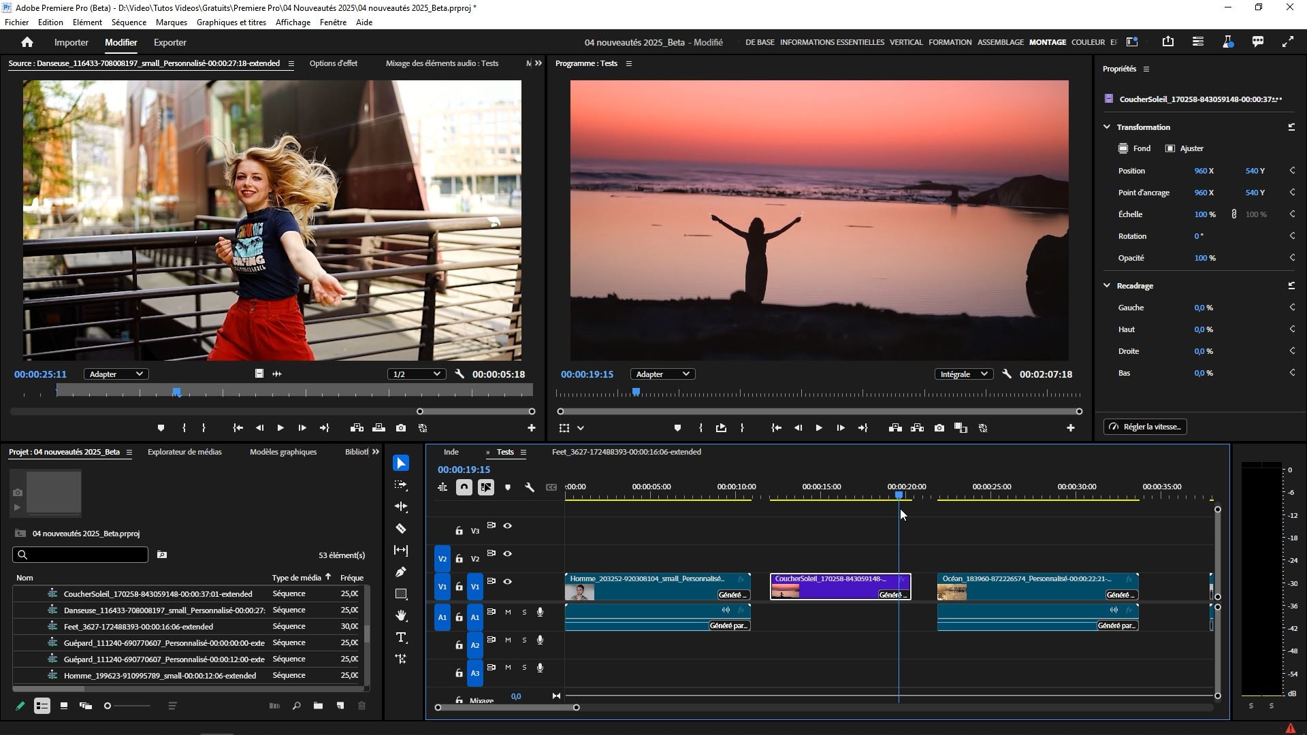Select the Razor tool

[401, 529]
